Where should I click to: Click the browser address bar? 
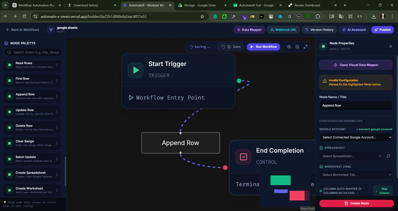pos(119,16)
